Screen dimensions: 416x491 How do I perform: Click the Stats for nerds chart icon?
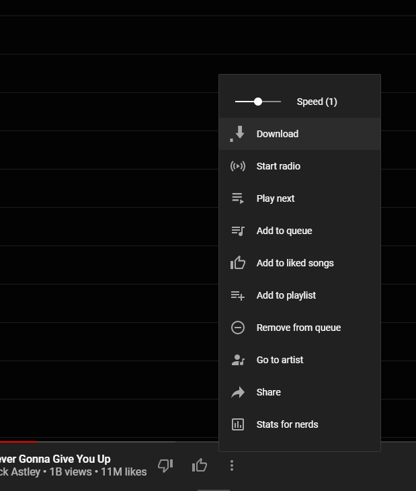(x=238, y=424)
